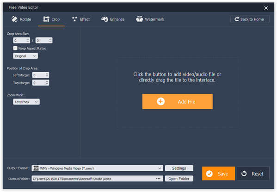Click the Settings button

pyautogui.click(x=179, y=168)
